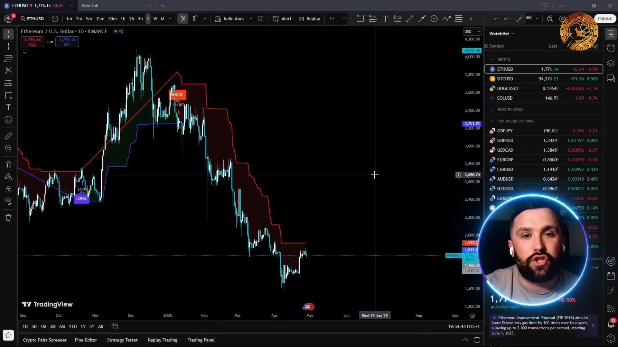
Task: Expand indicator templates dropdown
Action: pyautogui.click(x=251, y=19)
